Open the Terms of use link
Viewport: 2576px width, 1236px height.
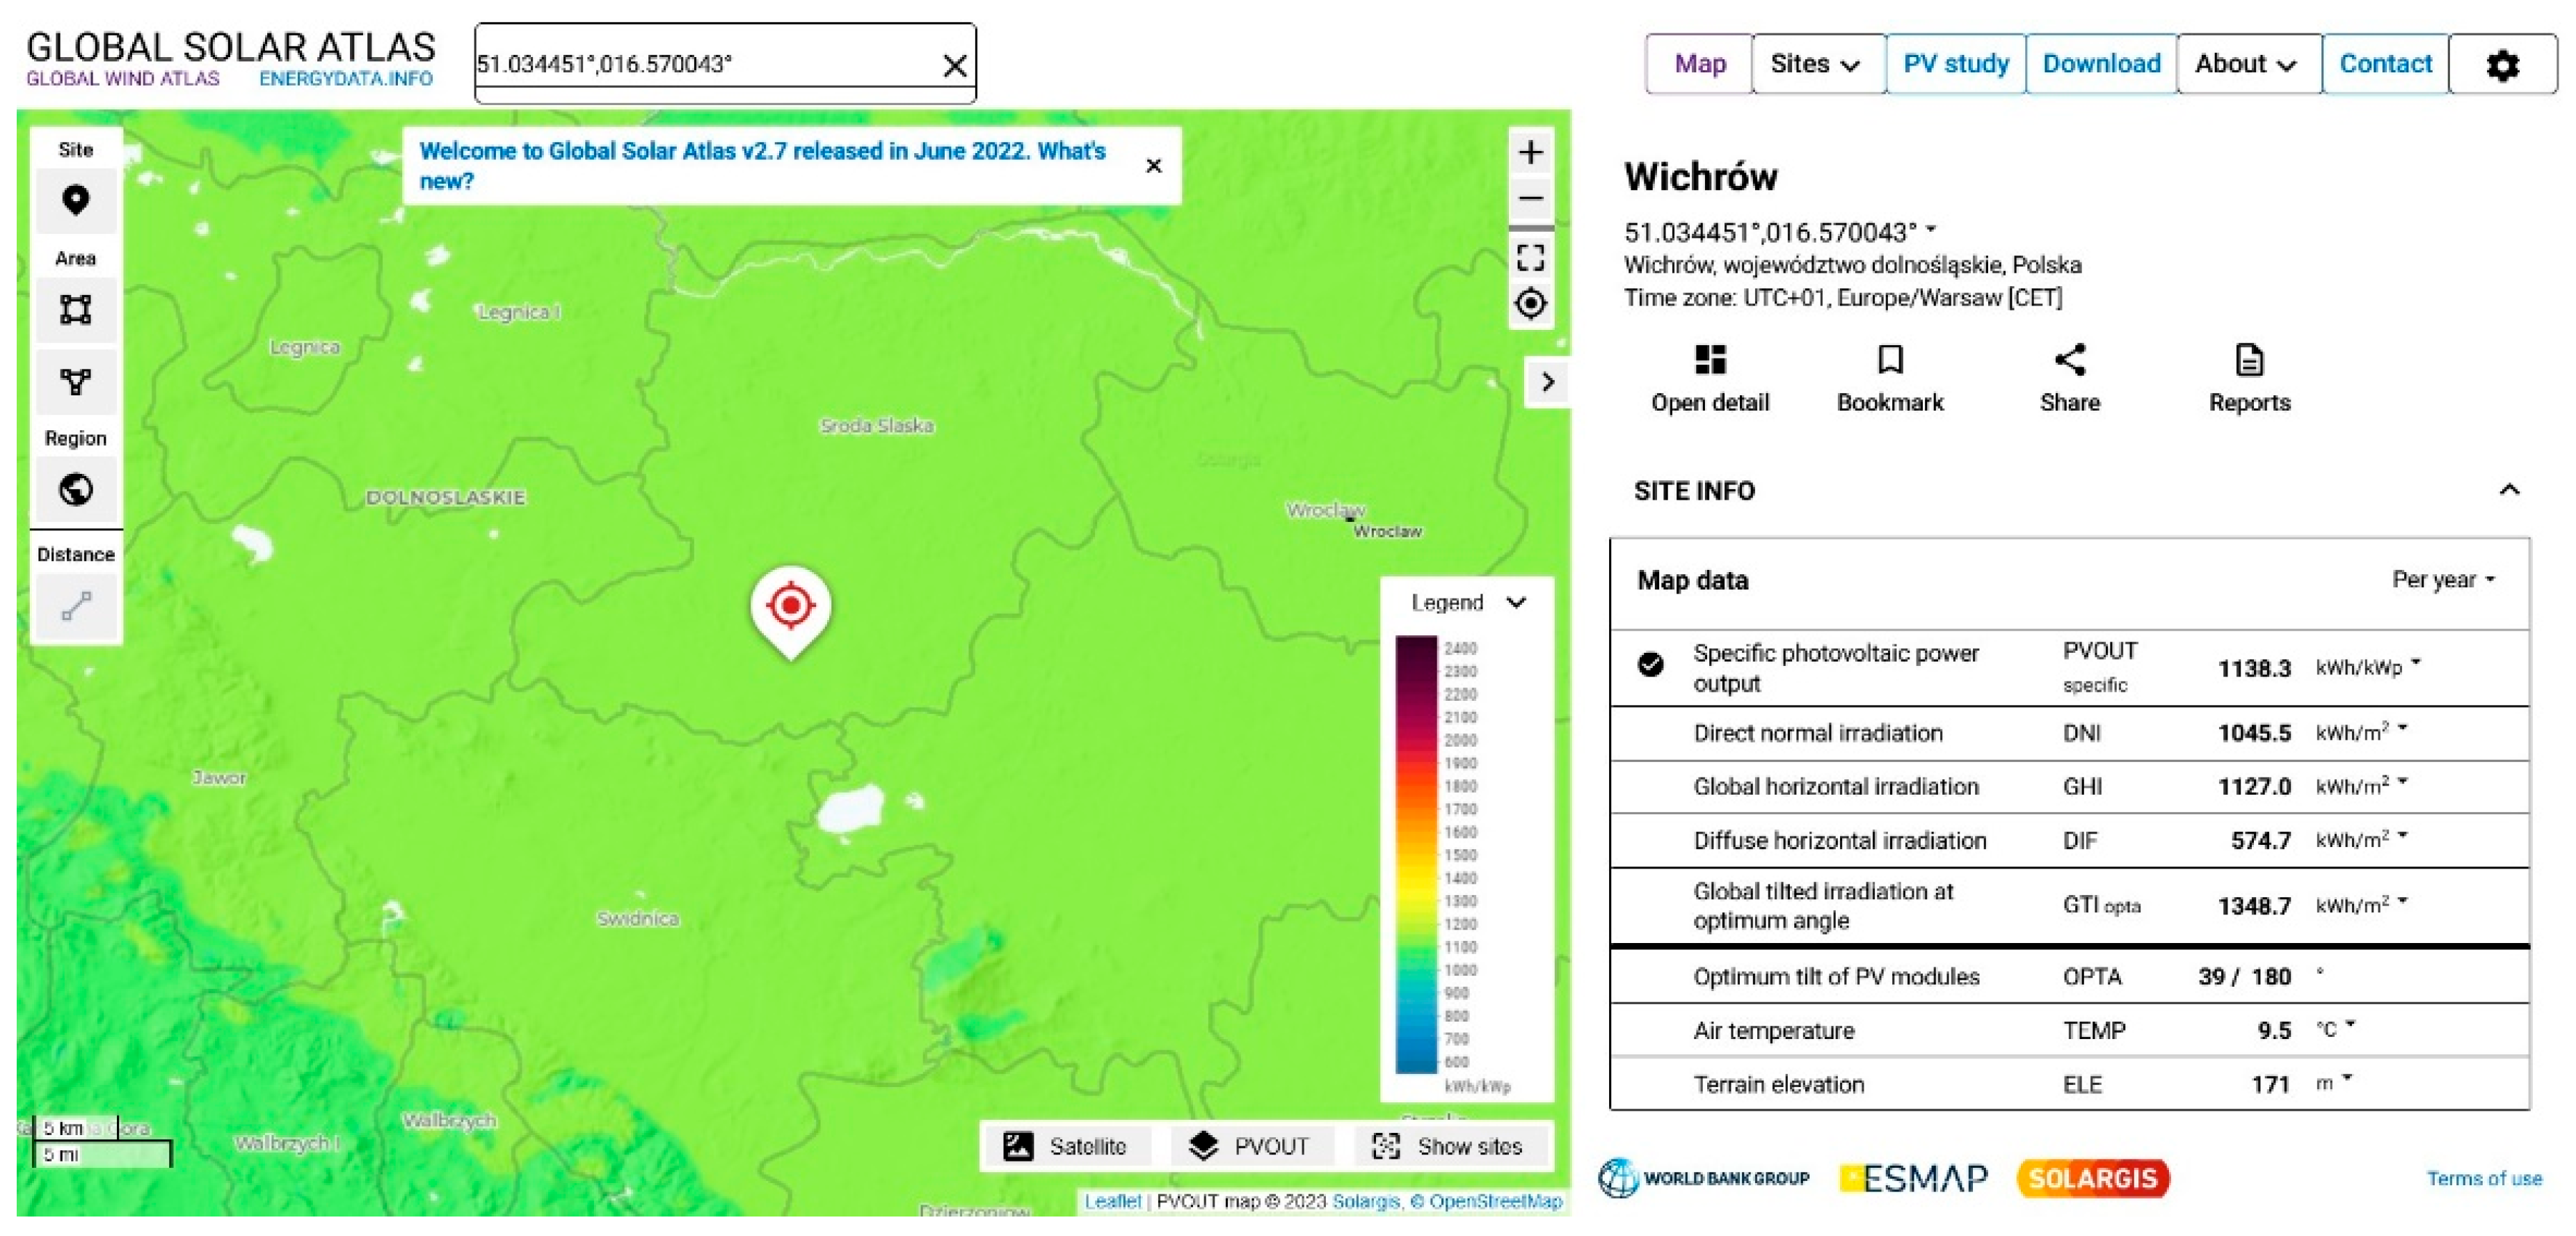coord(2483,1178)
